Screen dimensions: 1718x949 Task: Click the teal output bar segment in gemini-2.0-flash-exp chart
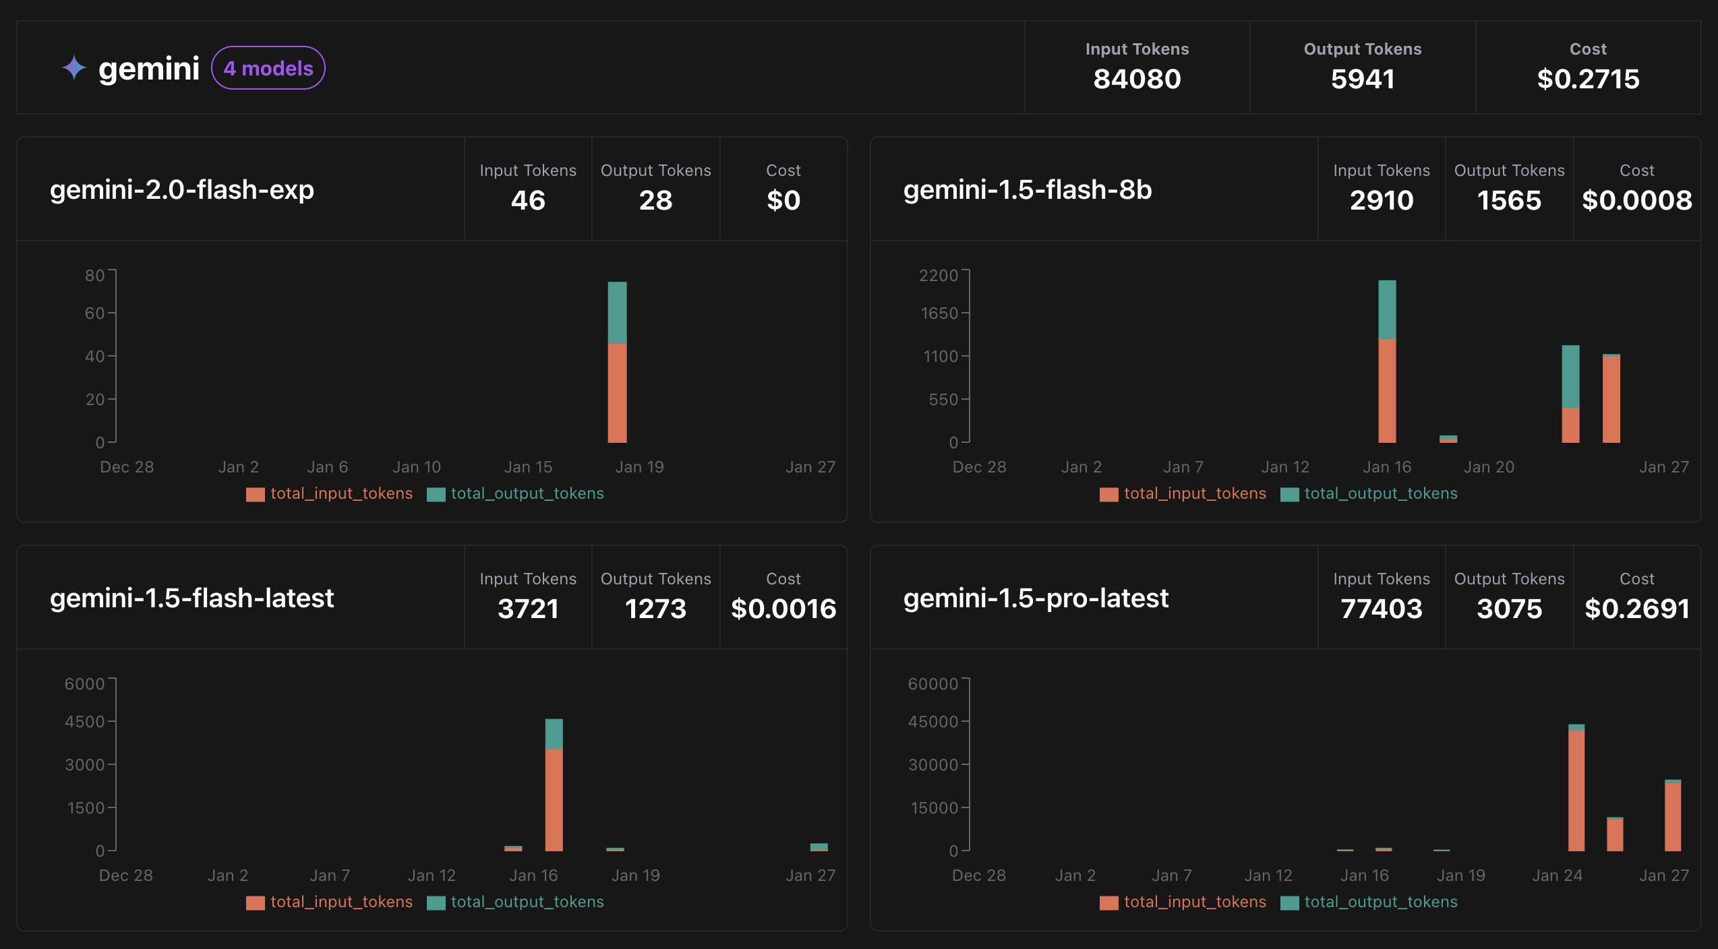[617, 313]
